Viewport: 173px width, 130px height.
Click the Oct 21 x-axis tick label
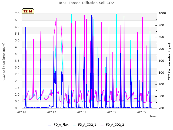(81, 112)
